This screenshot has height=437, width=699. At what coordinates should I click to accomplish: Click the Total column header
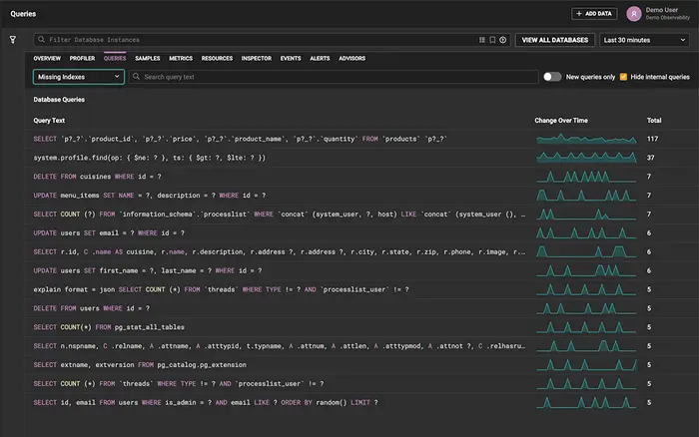[x=654, y=121]
